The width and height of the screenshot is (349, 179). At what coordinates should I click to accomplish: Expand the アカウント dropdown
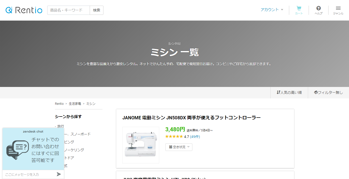(x=272, y=10)
